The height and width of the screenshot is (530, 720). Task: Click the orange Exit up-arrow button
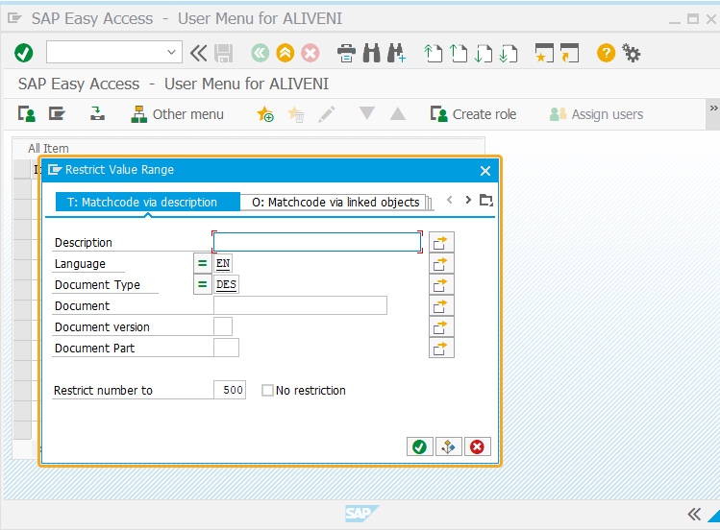[x=286, y=53]
